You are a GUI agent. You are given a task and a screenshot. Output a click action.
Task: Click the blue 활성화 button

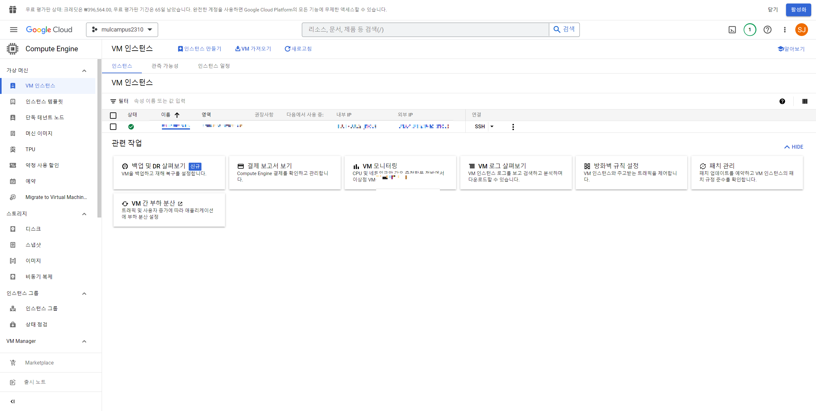coord(798,10)
